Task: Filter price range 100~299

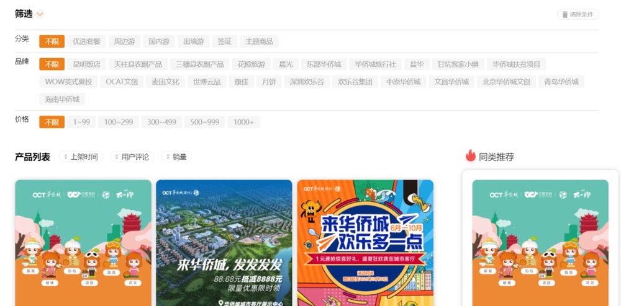Action: pyautogui.click(x=119, y=122)
